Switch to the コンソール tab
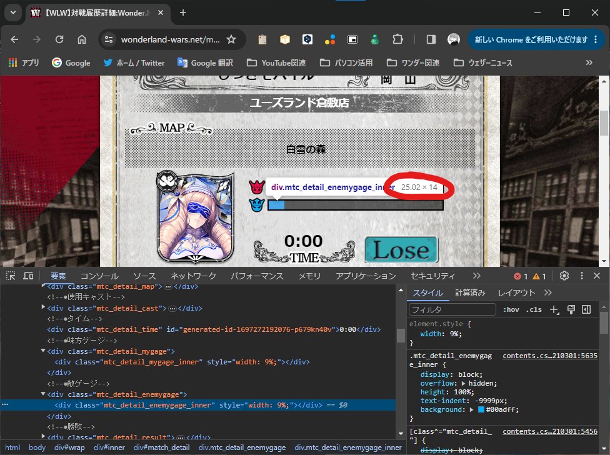 pyautogui.click(x=99, y=276)
